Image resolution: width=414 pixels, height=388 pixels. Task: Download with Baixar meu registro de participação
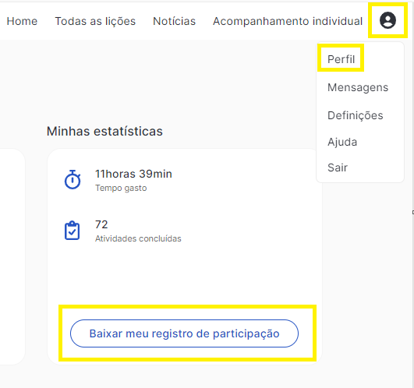(184, 333)
